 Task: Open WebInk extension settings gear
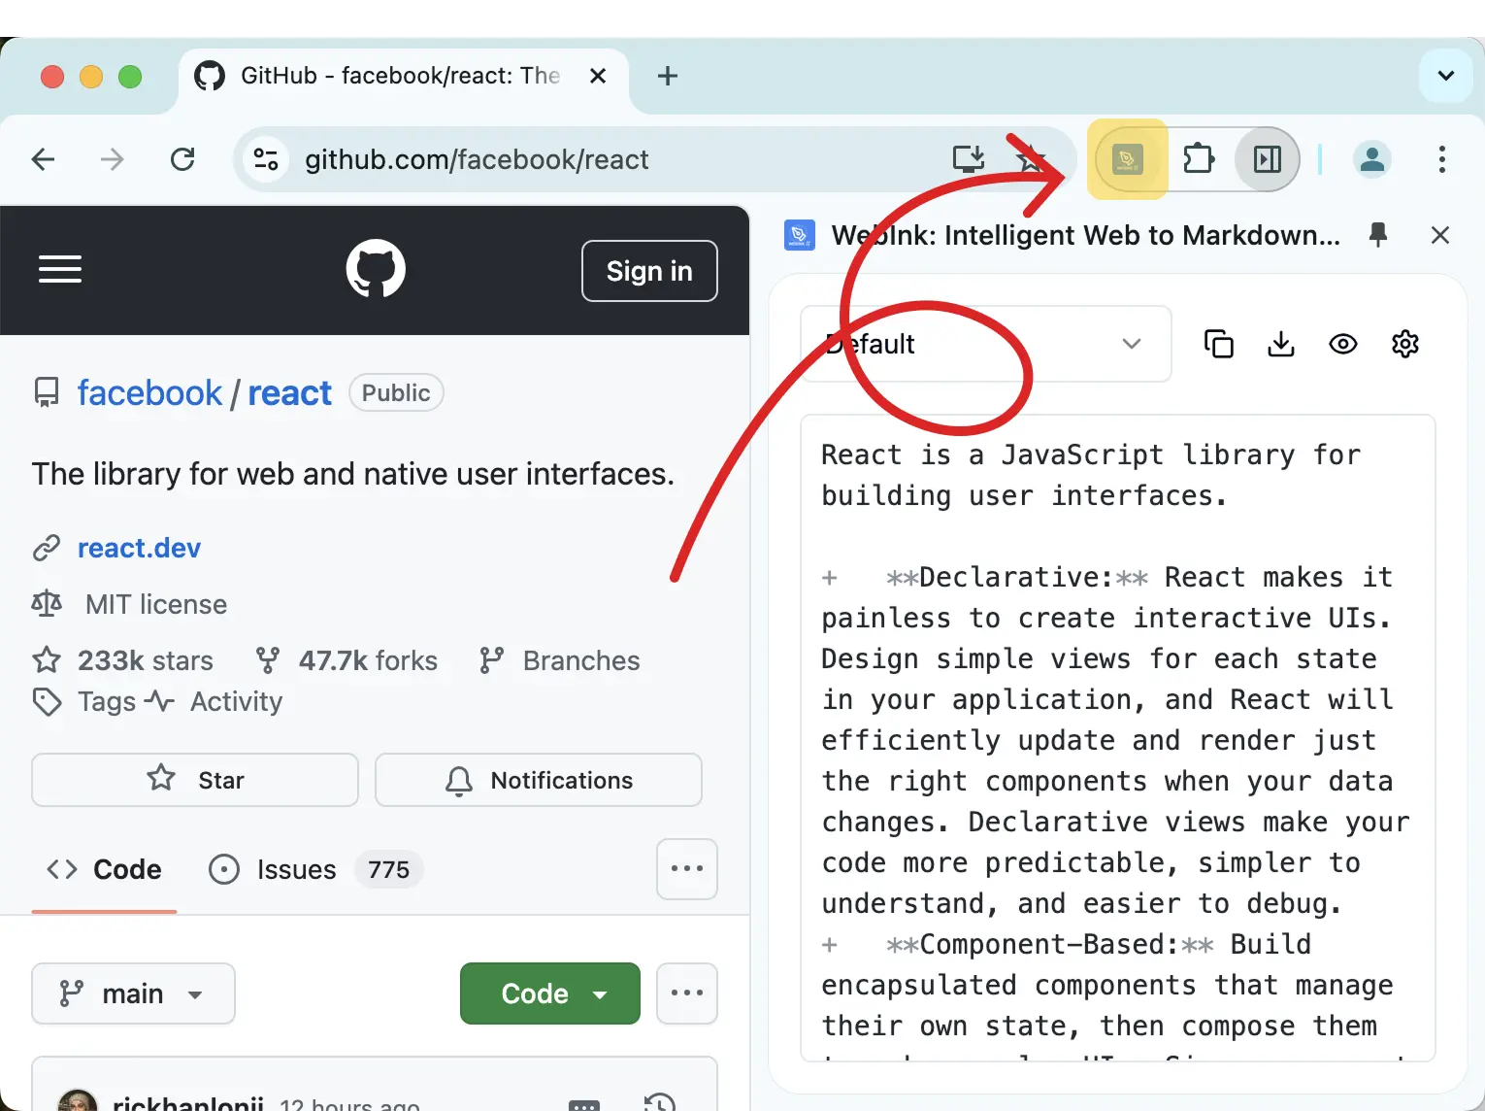tap(1404, 343)
